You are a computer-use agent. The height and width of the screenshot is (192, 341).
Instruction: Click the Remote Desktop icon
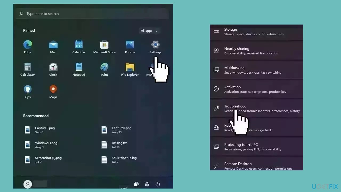[216, 166]
